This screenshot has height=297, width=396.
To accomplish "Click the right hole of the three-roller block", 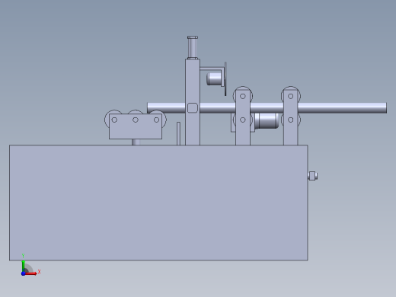I will pyautogui.click(x=156, y=120).
